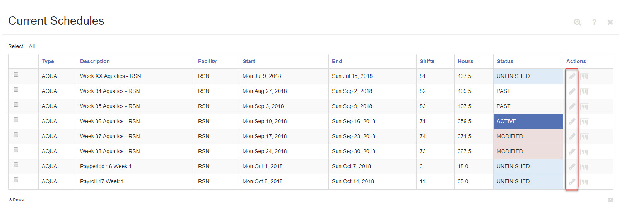Show chart for Week 38 Aquatics
The image size is (622, 206).
click(584, 152)
